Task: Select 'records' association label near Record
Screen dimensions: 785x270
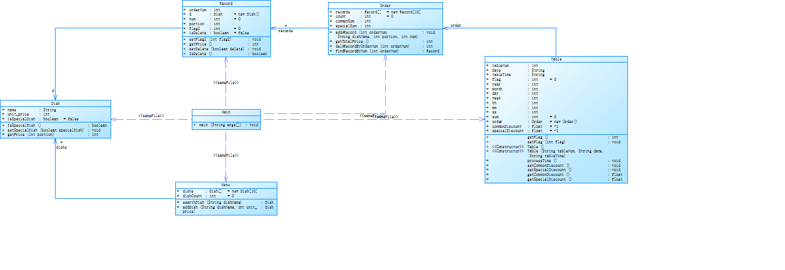Action: pos(285,31)
